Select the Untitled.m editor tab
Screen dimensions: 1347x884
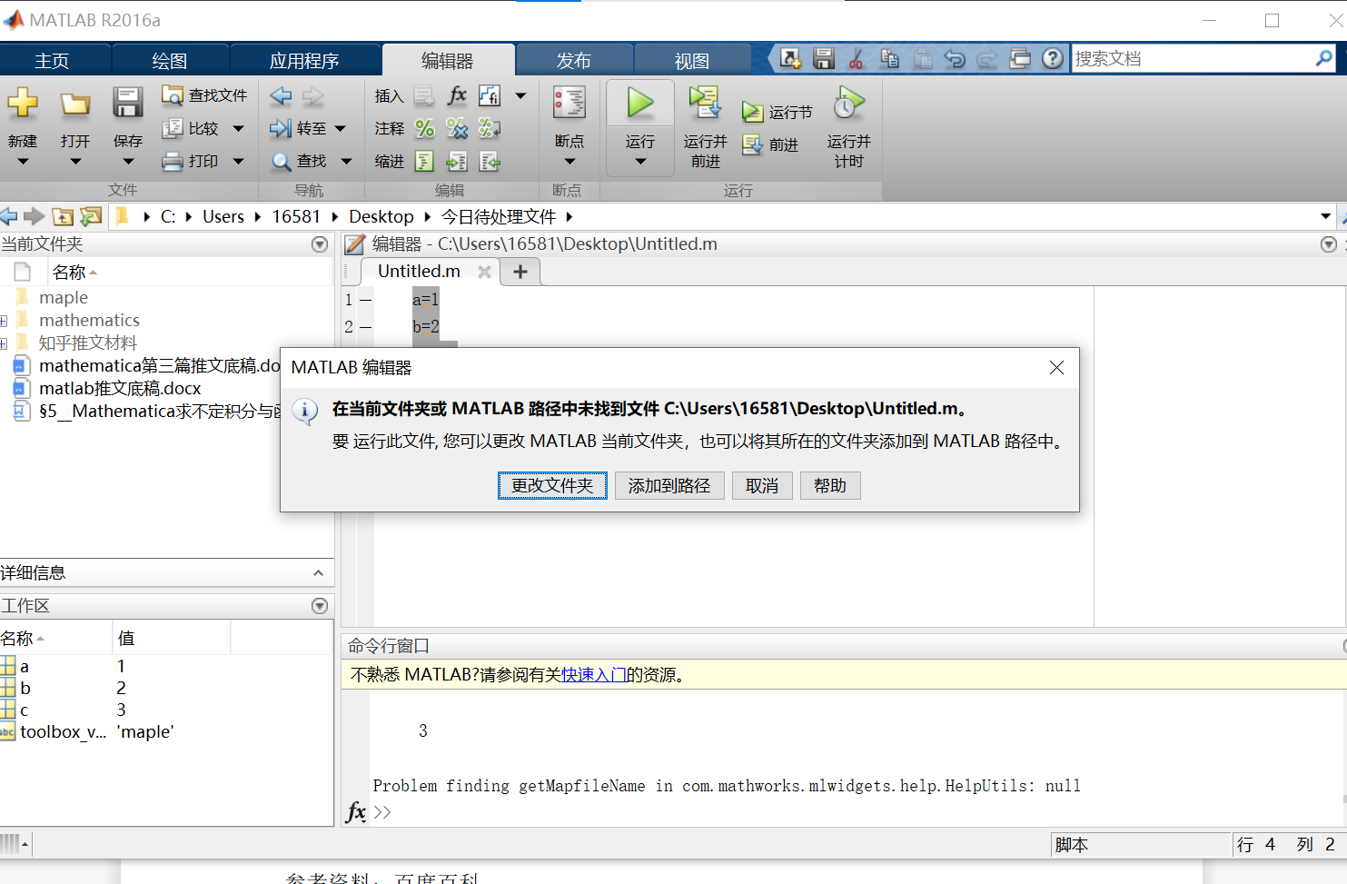click(419, 271)
